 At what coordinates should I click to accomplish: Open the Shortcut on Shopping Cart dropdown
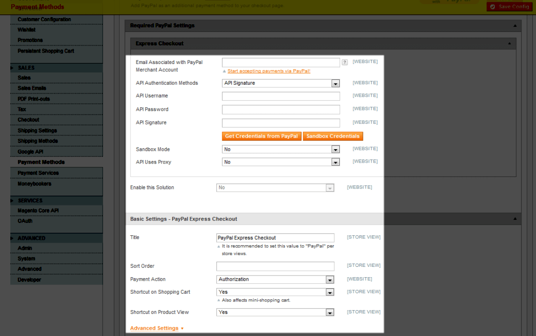275,292
